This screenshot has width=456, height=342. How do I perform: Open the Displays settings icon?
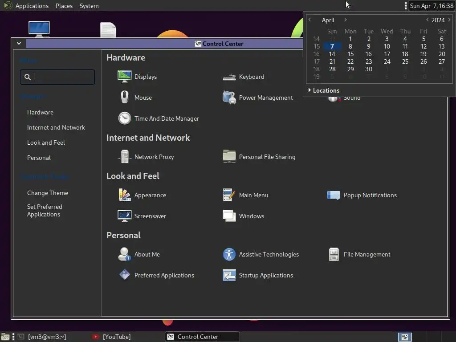pos(125,77)
